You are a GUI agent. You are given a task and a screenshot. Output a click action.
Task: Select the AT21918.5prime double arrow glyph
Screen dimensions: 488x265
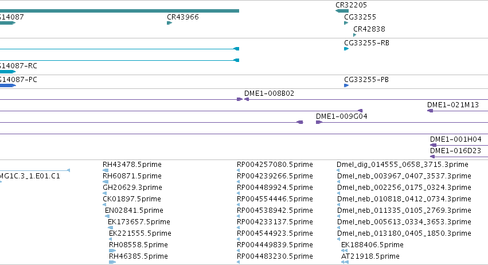point(345,262)
